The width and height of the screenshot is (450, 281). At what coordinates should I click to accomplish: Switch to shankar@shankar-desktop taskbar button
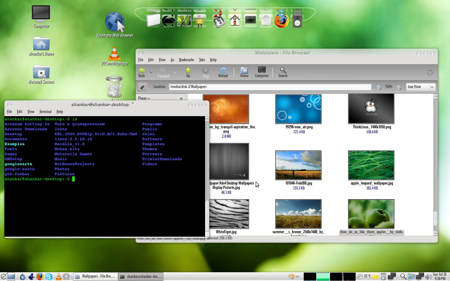point(141,276)
